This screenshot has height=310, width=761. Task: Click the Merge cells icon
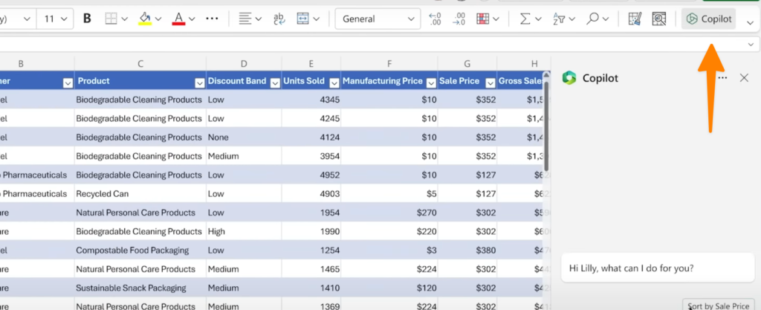[303, 19]
